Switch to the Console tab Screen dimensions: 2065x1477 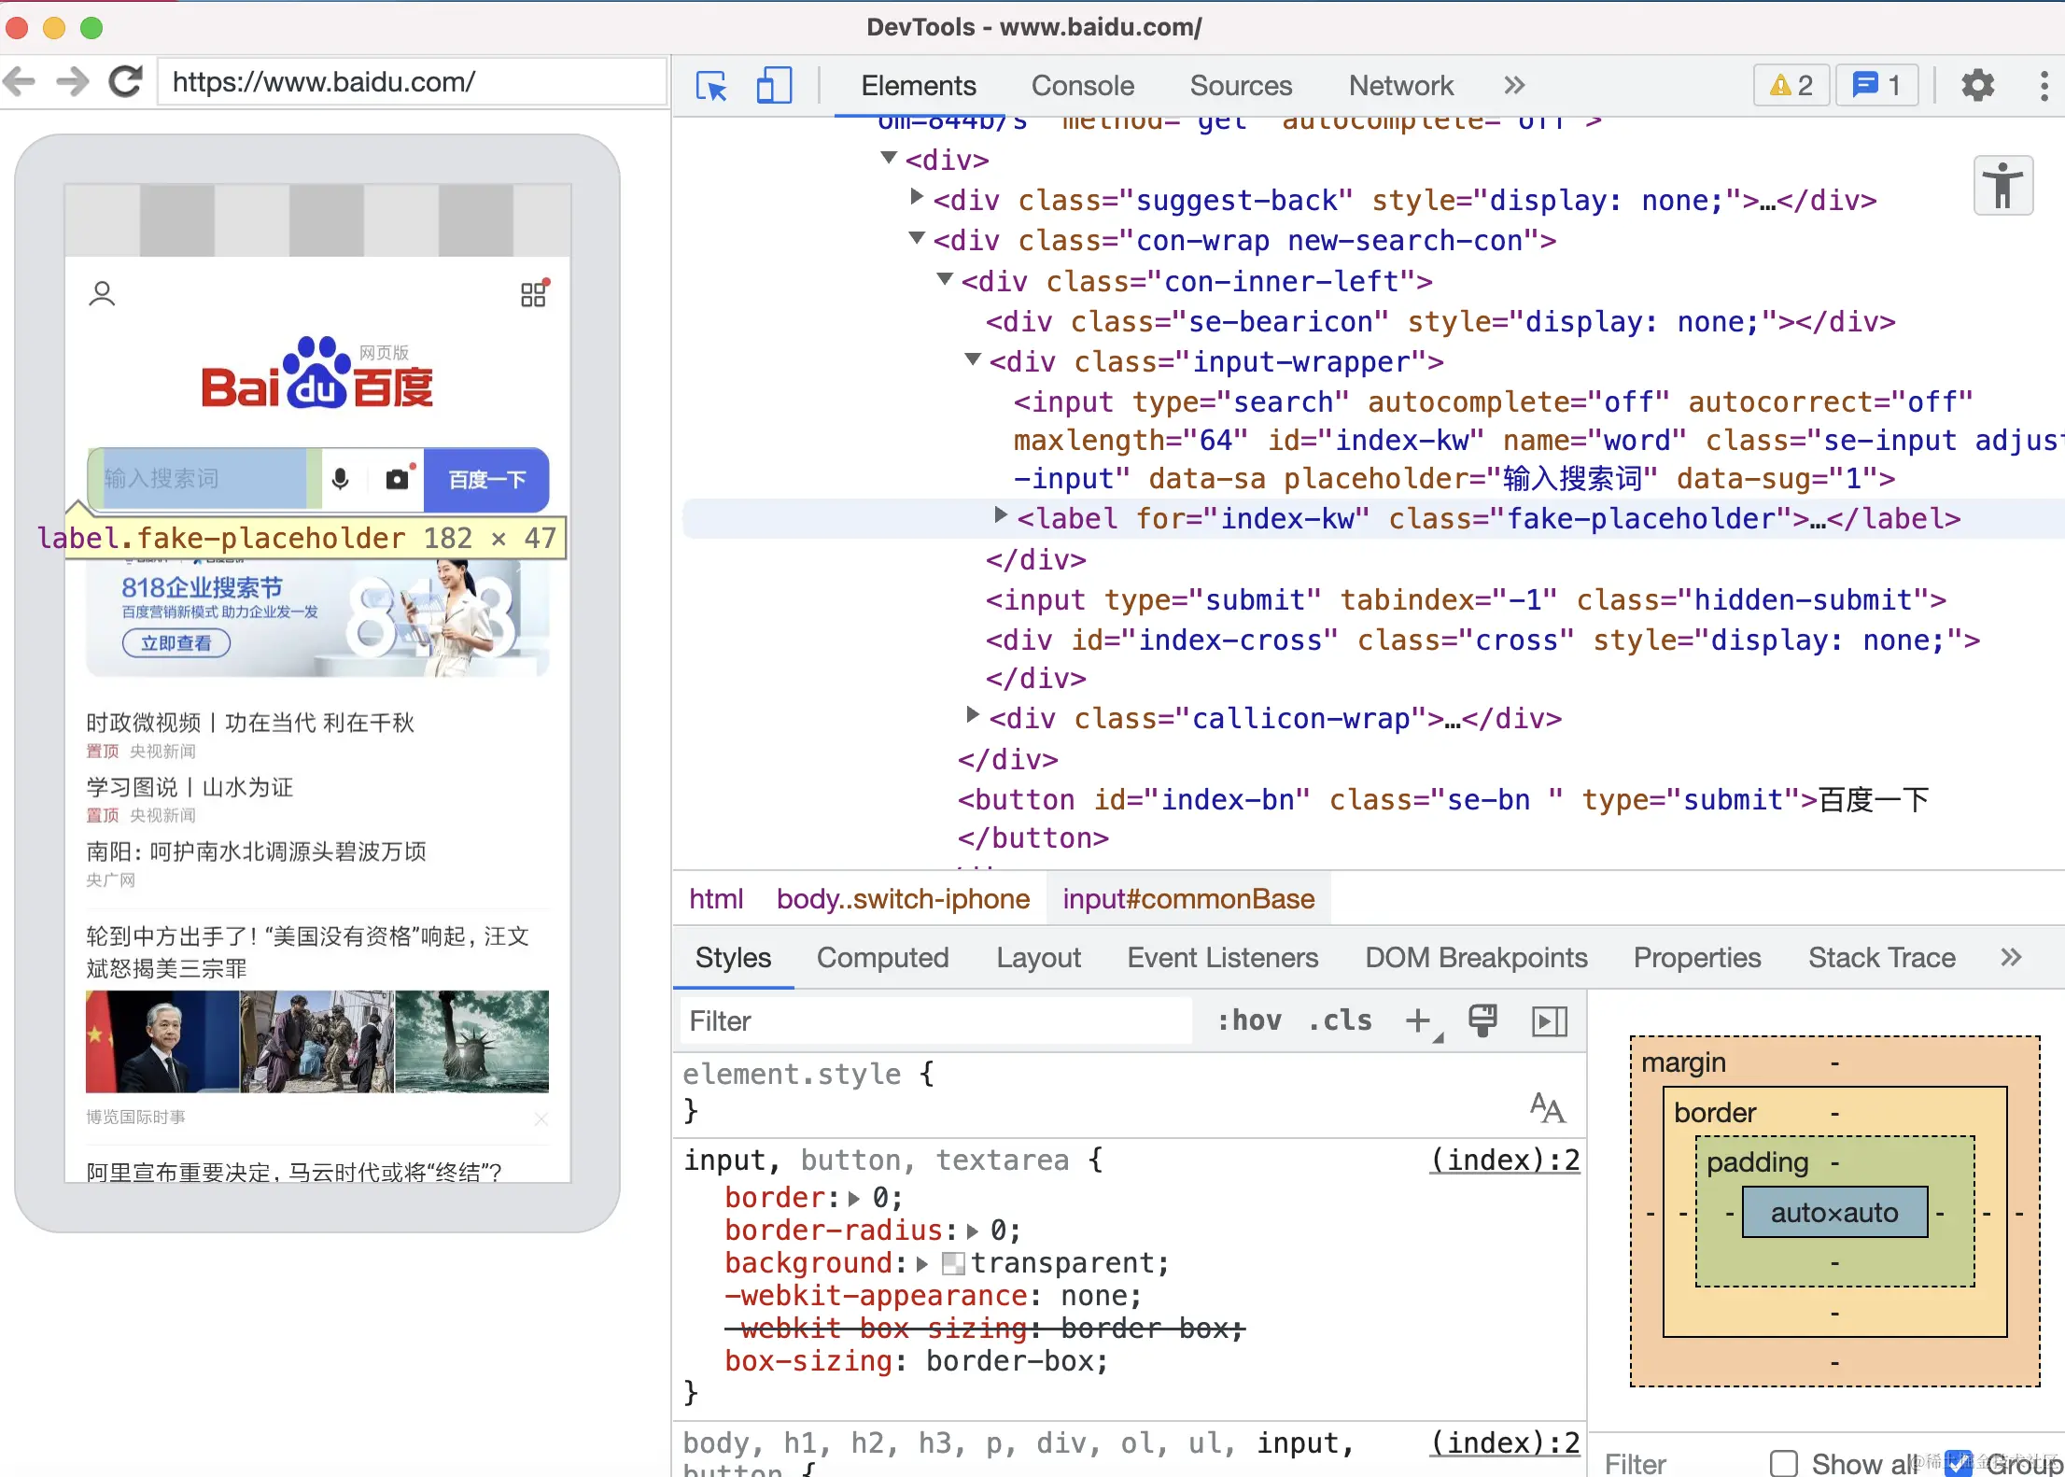1082,86
